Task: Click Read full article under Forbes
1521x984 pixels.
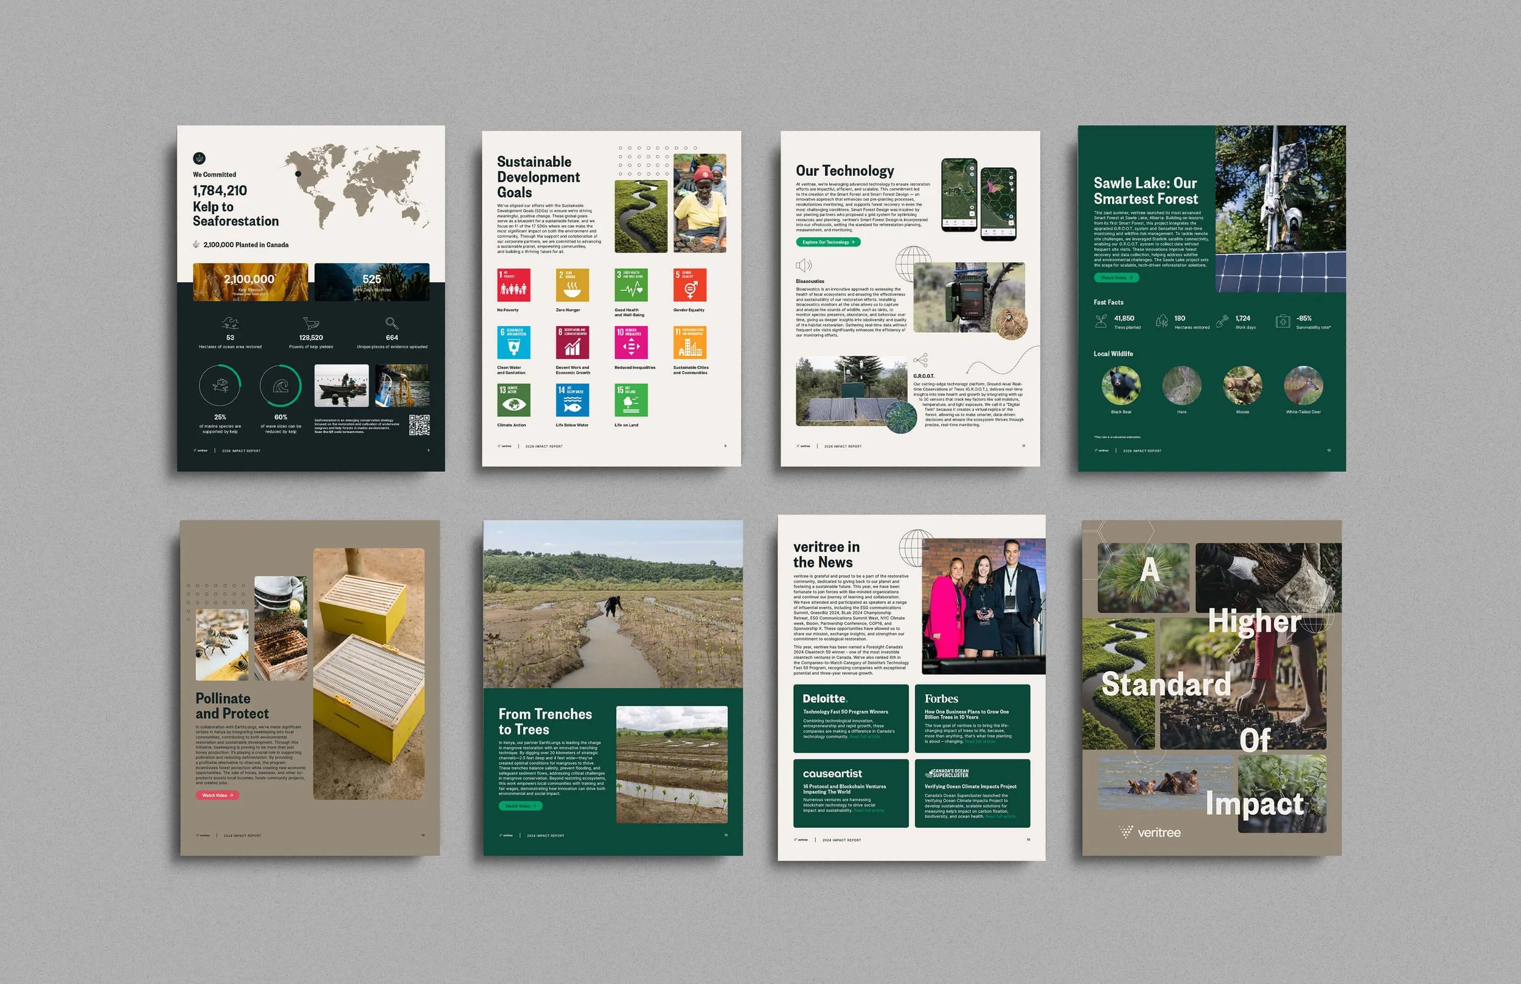Action: click(x=981, y=741)
